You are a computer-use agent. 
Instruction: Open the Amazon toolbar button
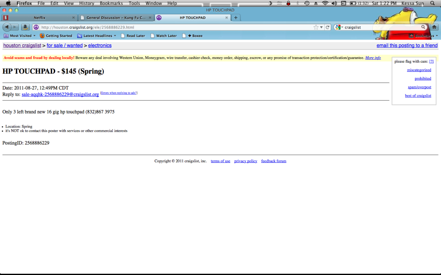point(25,27)
